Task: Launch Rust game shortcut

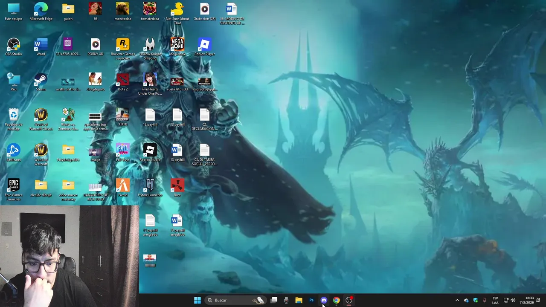Action: [177, 188]
